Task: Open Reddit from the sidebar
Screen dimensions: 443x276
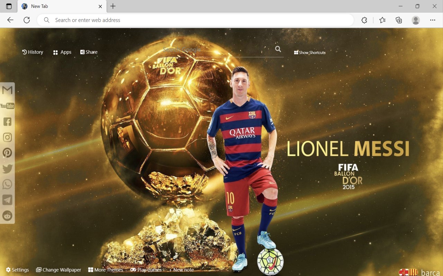Action: click(7, 216)
